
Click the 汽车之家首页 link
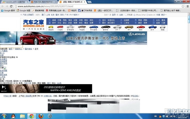pos(28,15)
